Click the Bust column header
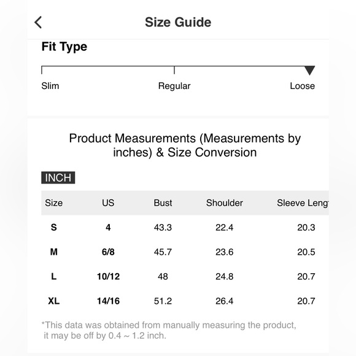This screenshot has width=356, height=356. pyautogui.click(x=163, y=203)
